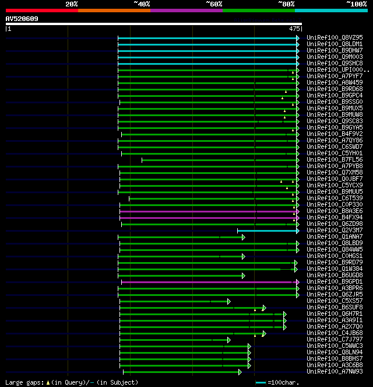This screenshot has height=387, width=373.
Task: Click UniRef100_B9SSG0 label
Action: tap(335, 102)
